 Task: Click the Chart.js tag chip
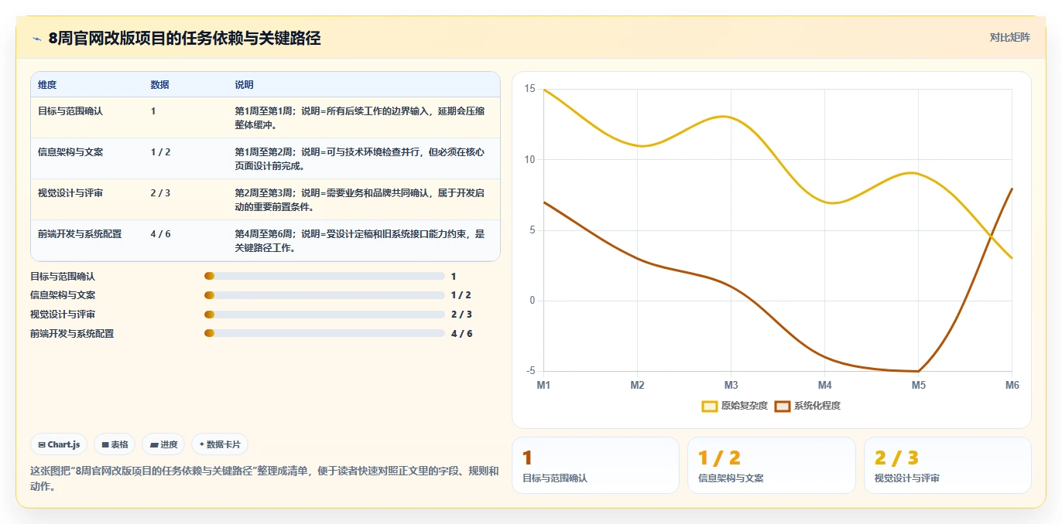click(x=59, y=444)
